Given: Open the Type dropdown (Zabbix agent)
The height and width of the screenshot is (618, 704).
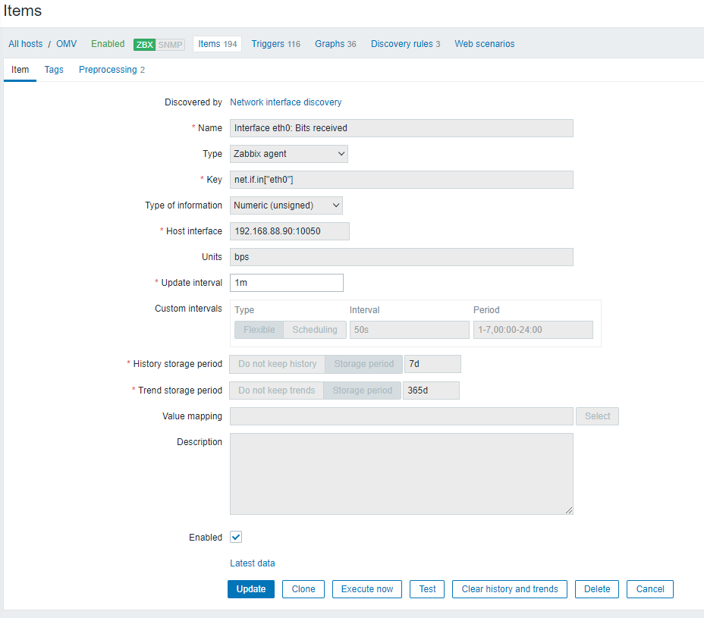Looking at the screenshot, I should [289, 154].
